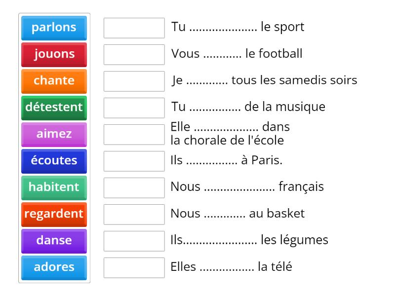
Task: Click the orange-red 'regardent' tile
Action: click(x=54, y=214)
